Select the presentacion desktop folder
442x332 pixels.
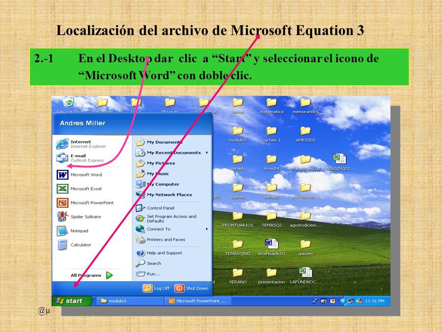click(x=272, y=276)
